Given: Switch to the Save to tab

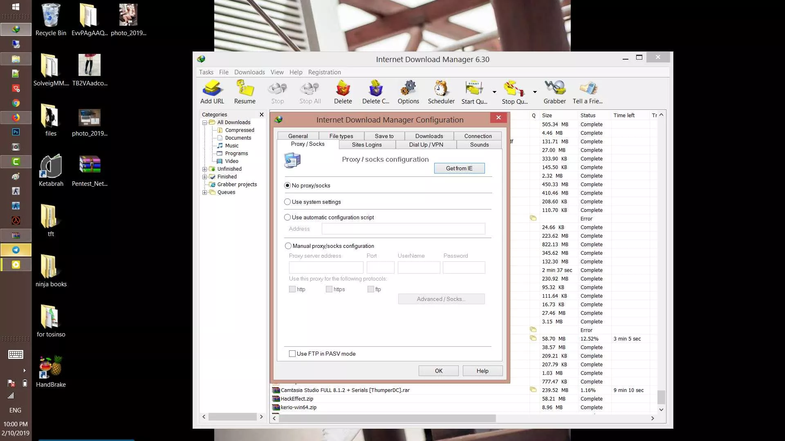Looking at the screenshot, I should click(384, 136).
